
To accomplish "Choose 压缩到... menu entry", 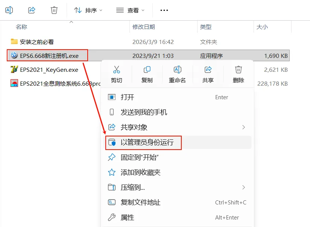I will tap(178, 188).
